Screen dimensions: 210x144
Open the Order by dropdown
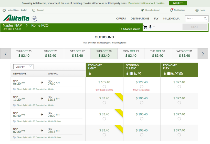tap(23, 67)
